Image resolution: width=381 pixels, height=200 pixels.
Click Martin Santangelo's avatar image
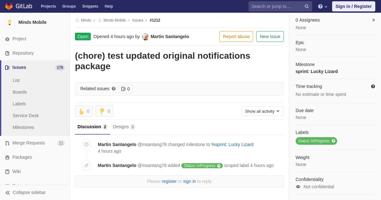pyautogui.click(x=145, y=37)
